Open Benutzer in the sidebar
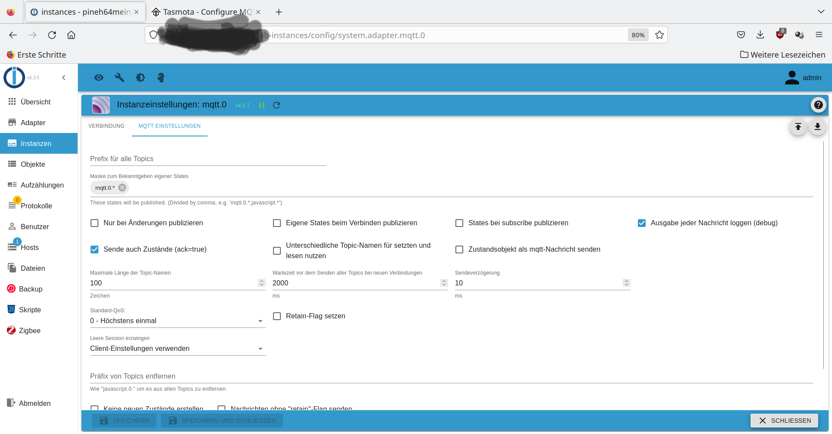The image size is (832, 434). point(39,227)
